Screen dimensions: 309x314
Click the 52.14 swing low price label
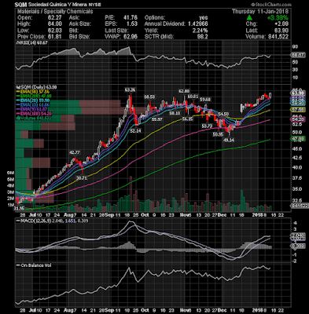click(135, 130)
